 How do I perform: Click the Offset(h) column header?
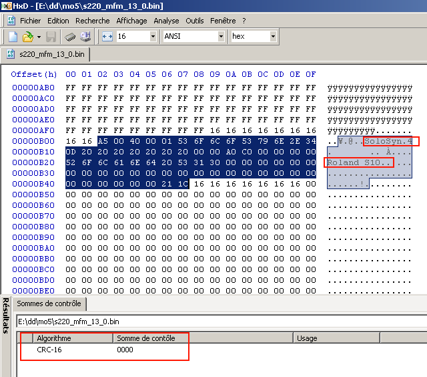point(34,74)
